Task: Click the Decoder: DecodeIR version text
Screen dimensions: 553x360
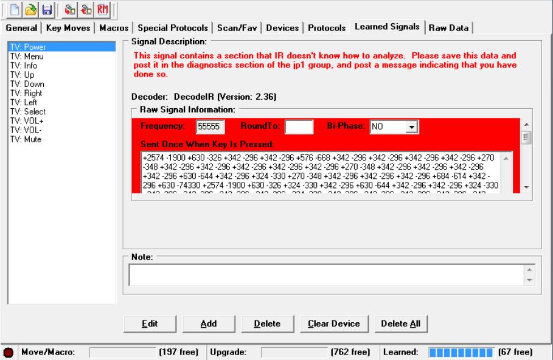Action: tap(204, 97)
